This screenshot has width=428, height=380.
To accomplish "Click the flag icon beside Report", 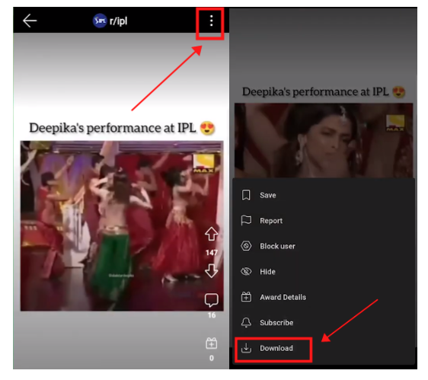I will tap(246, 221).
